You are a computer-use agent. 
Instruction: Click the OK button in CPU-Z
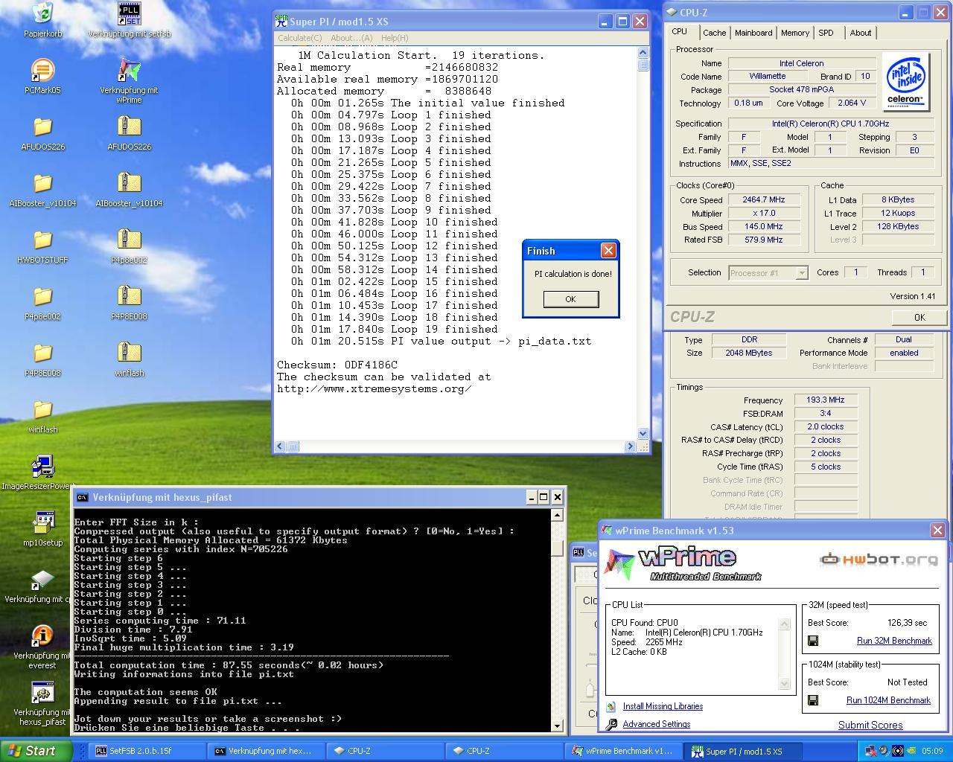coord(919,317)
